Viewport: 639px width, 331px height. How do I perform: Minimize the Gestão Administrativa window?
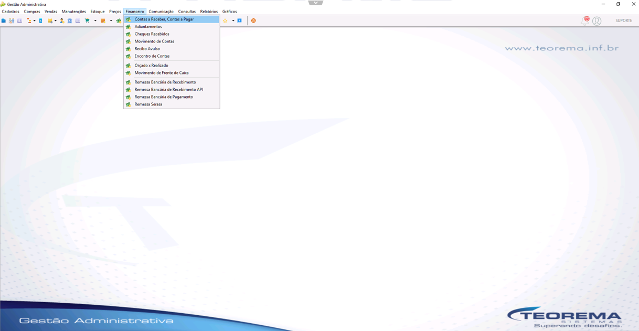click(603, 4)
